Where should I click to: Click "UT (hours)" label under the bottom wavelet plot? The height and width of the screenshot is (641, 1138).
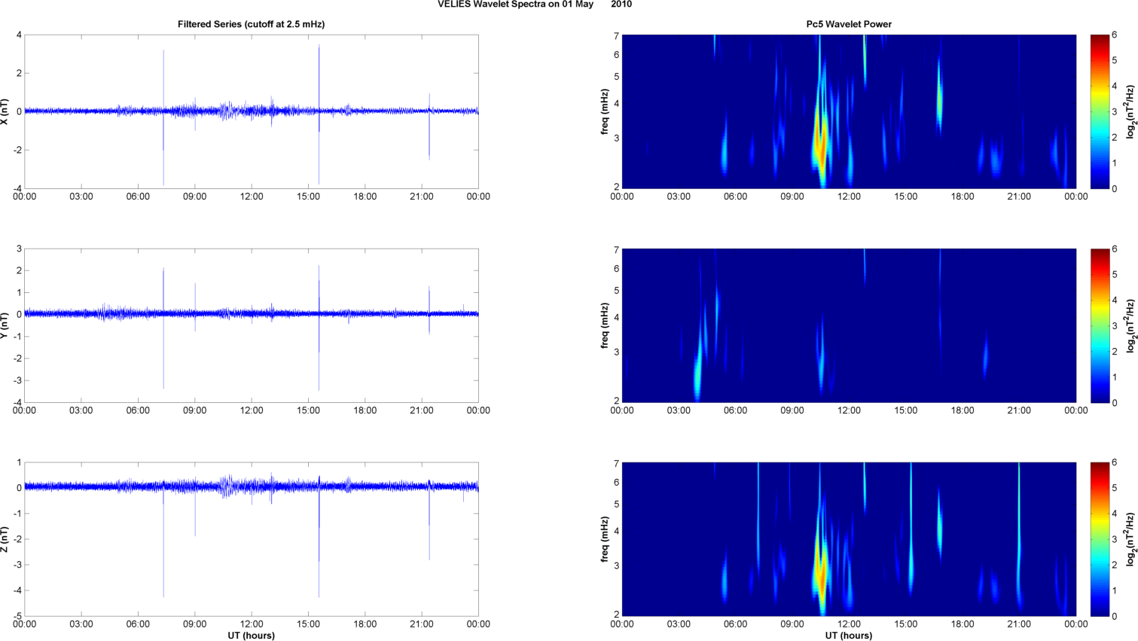pos(849,636)
